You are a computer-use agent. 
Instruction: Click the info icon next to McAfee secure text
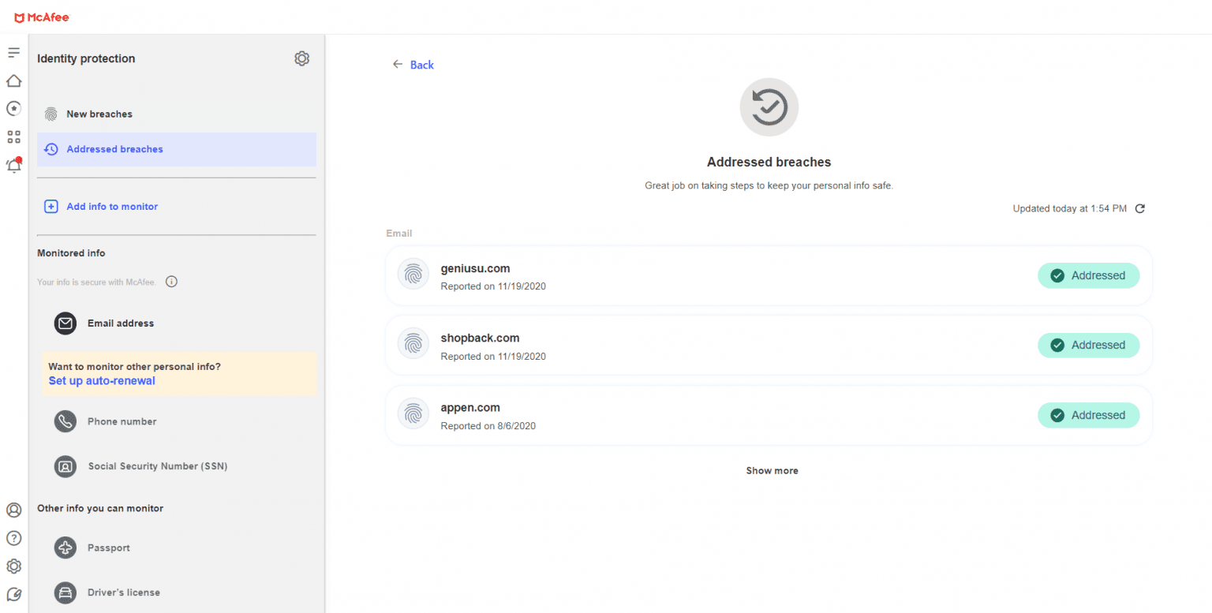pos(171,282)
